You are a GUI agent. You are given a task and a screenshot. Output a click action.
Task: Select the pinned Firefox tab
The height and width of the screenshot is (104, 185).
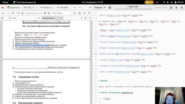coord(3,8)
